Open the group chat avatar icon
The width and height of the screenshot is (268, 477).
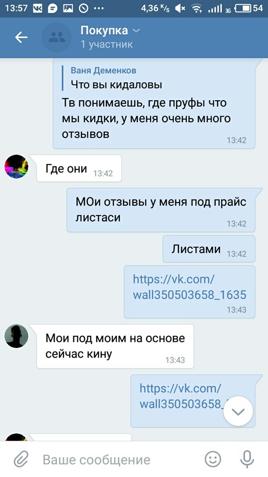point(57,38)
